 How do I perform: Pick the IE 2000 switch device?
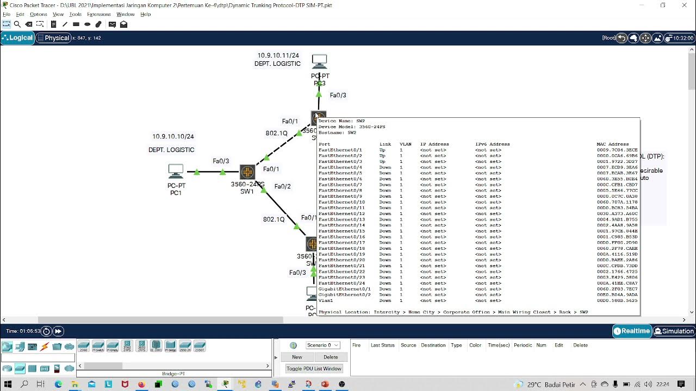[x=156, y=346]
